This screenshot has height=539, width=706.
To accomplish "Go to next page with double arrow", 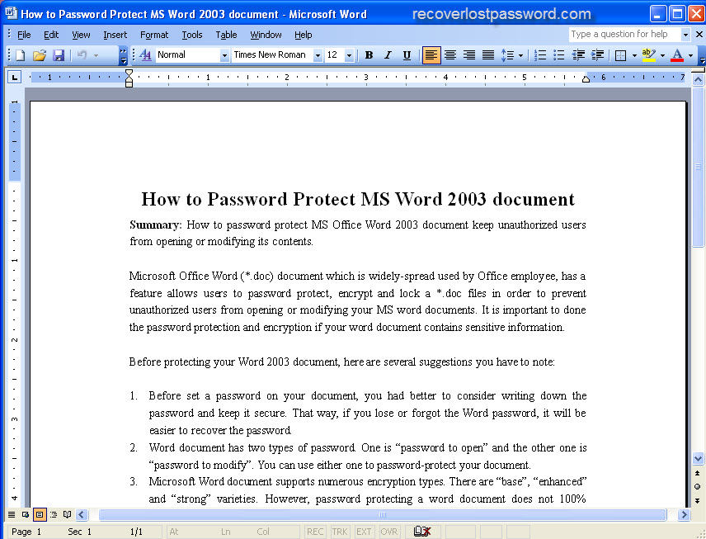I will 698,500.
